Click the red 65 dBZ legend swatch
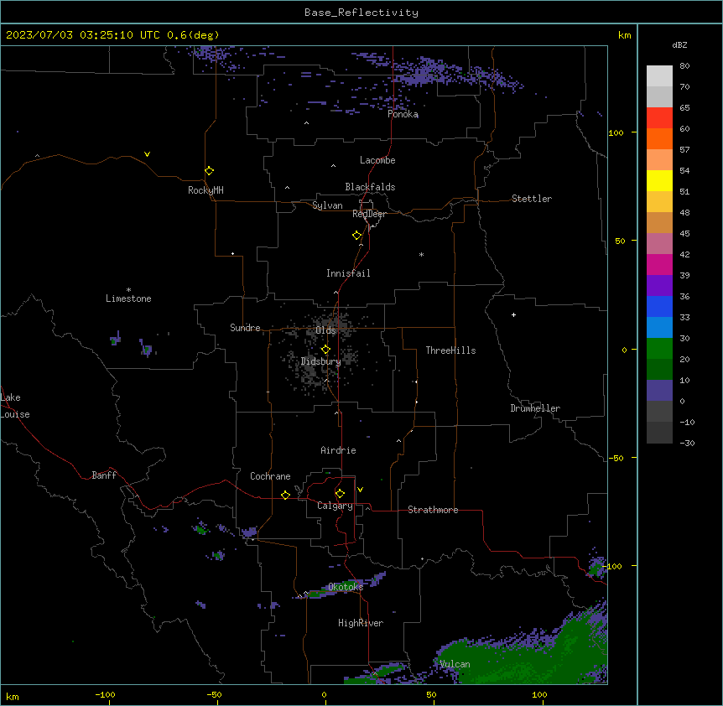 [659, 117]
